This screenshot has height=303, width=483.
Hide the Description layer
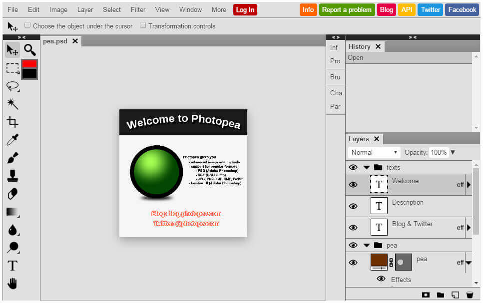[x=353, y=206]
